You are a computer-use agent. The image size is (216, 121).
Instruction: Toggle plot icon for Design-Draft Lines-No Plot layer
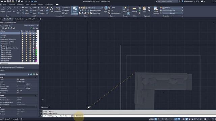34,48
